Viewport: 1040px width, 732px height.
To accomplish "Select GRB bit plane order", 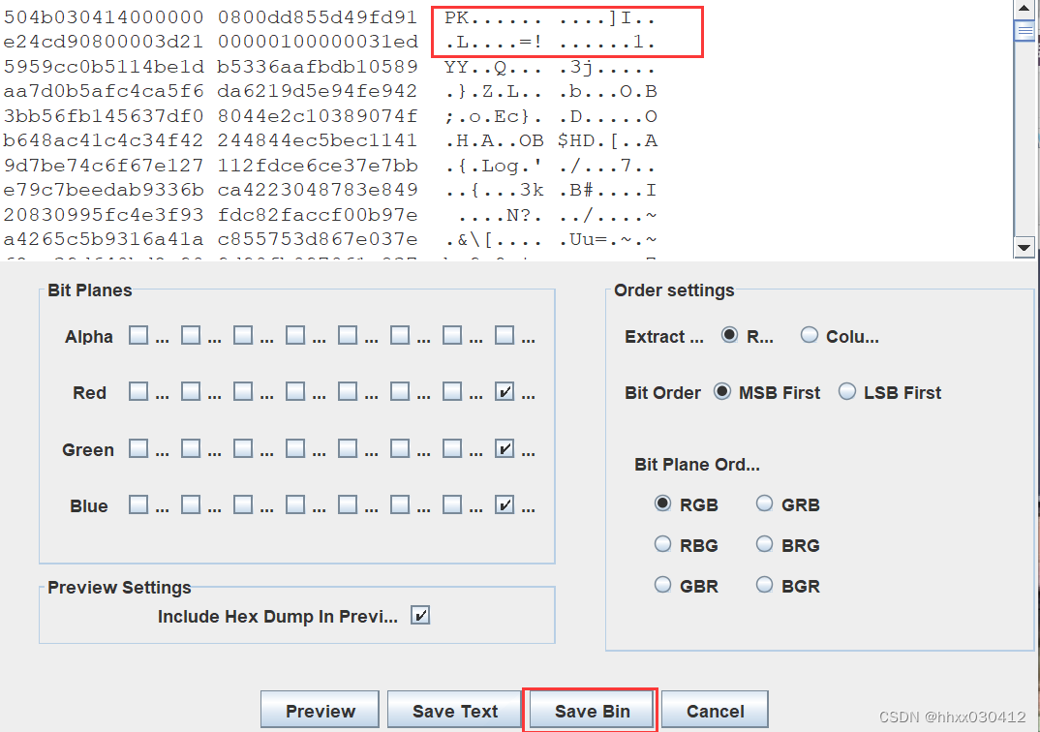I will 765,503.
